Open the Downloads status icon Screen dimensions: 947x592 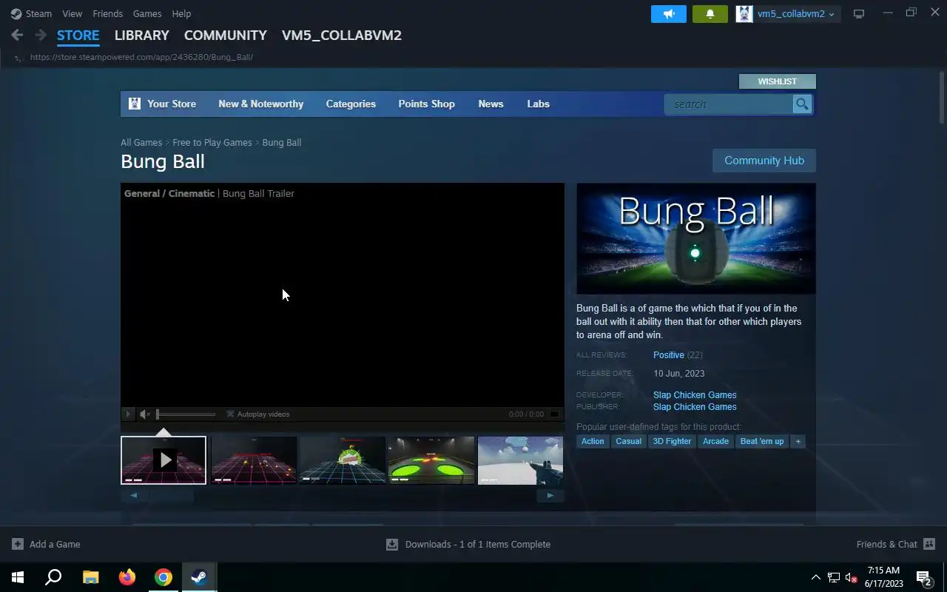pyautogui.click(x=392, y=544)
